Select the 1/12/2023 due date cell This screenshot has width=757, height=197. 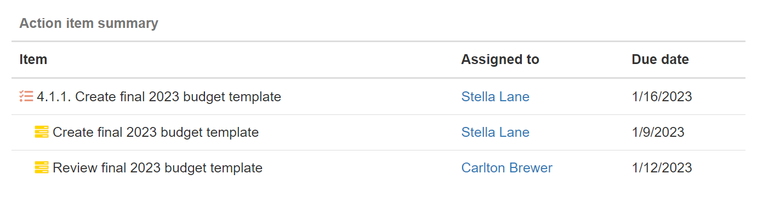pos(662,167)
